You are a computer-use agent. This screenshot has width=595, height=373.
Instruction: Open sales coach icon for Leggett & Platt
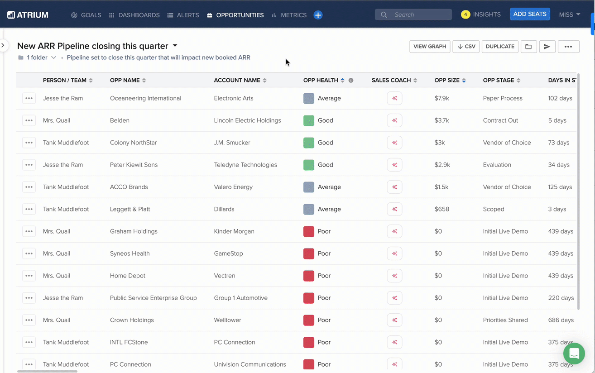(x=394, y=209)
